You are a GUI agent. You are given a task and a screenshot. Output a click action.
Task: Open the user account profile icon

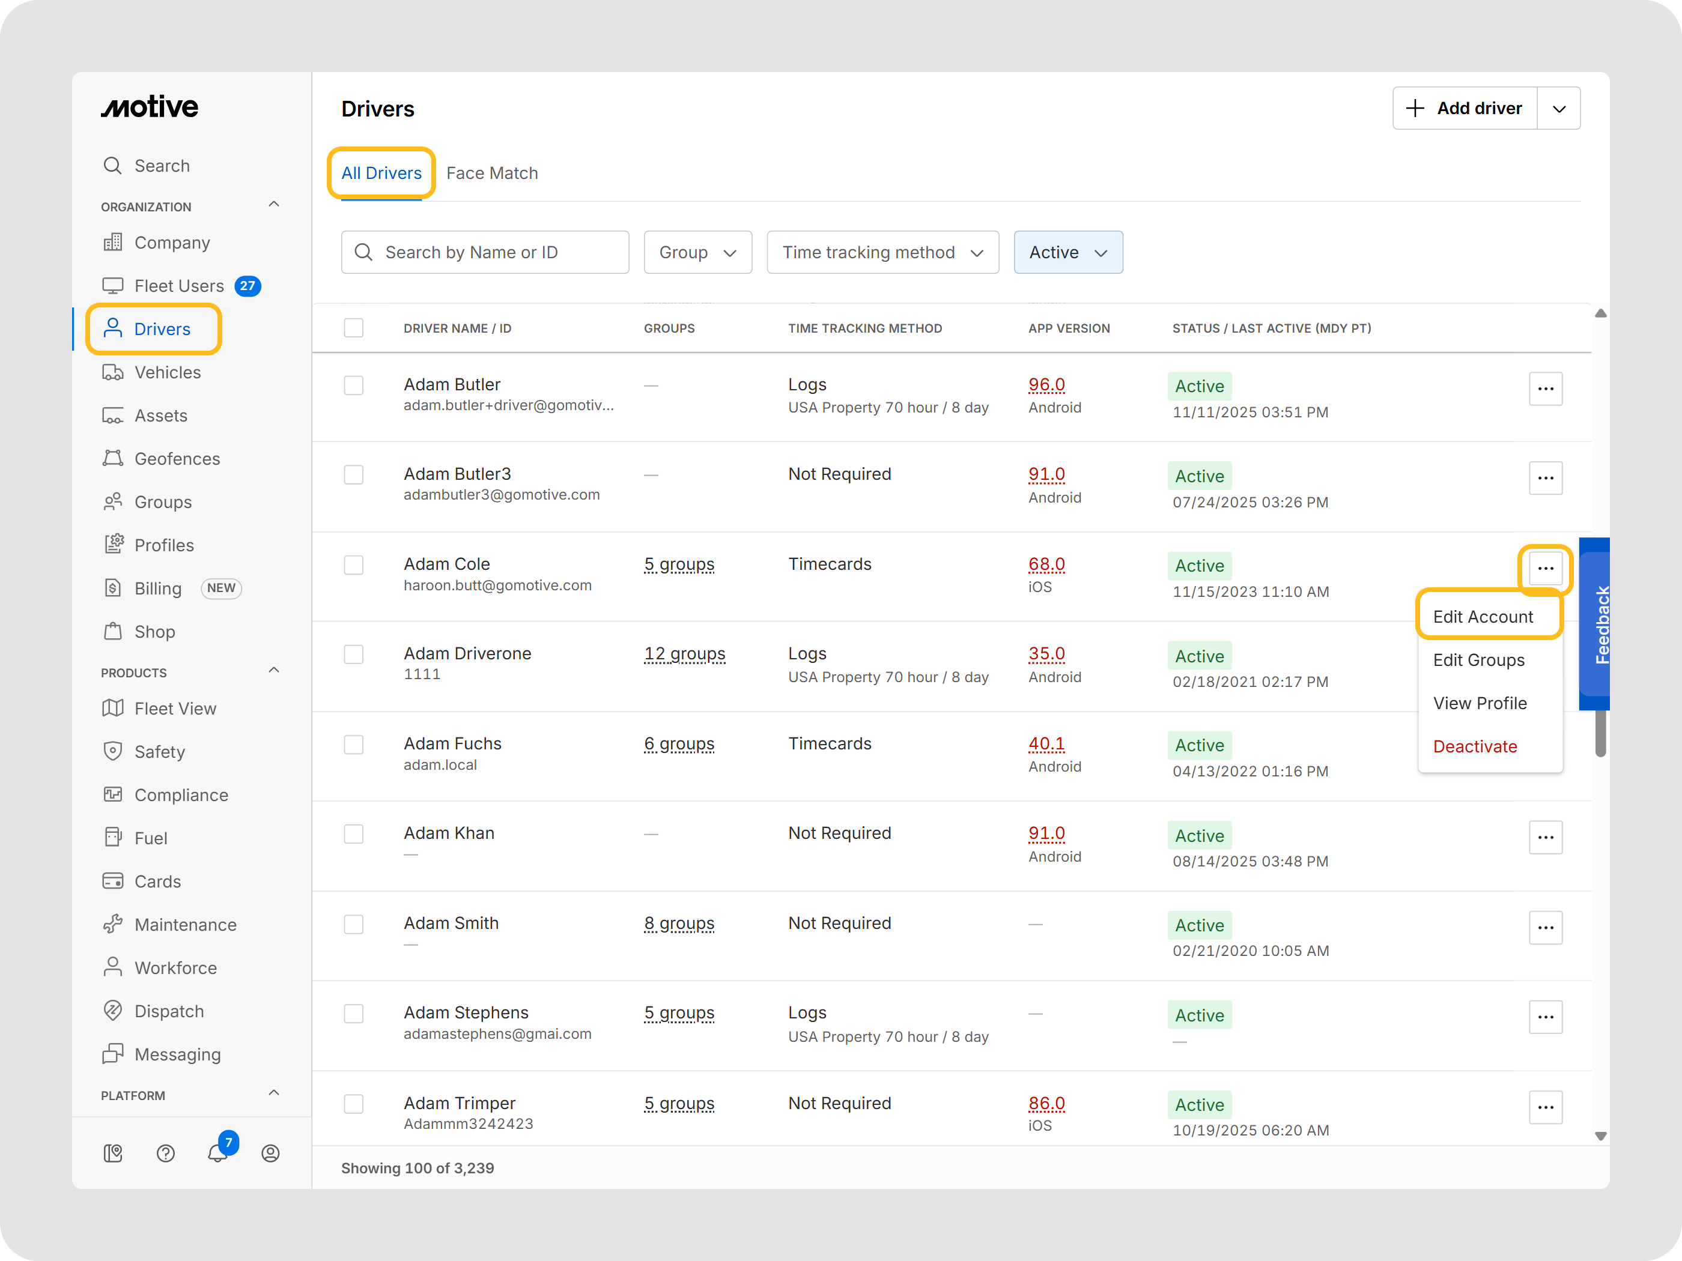(x=270, y=1153)
